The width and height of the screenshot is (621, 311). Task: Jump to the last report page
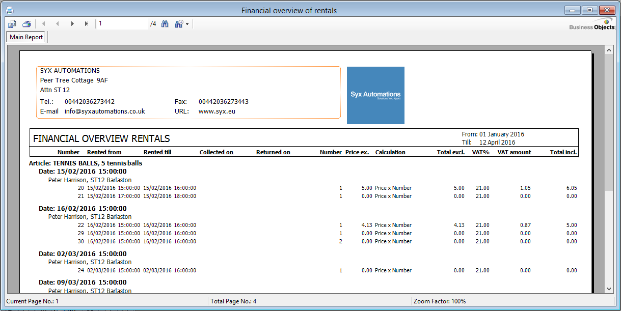87,24
